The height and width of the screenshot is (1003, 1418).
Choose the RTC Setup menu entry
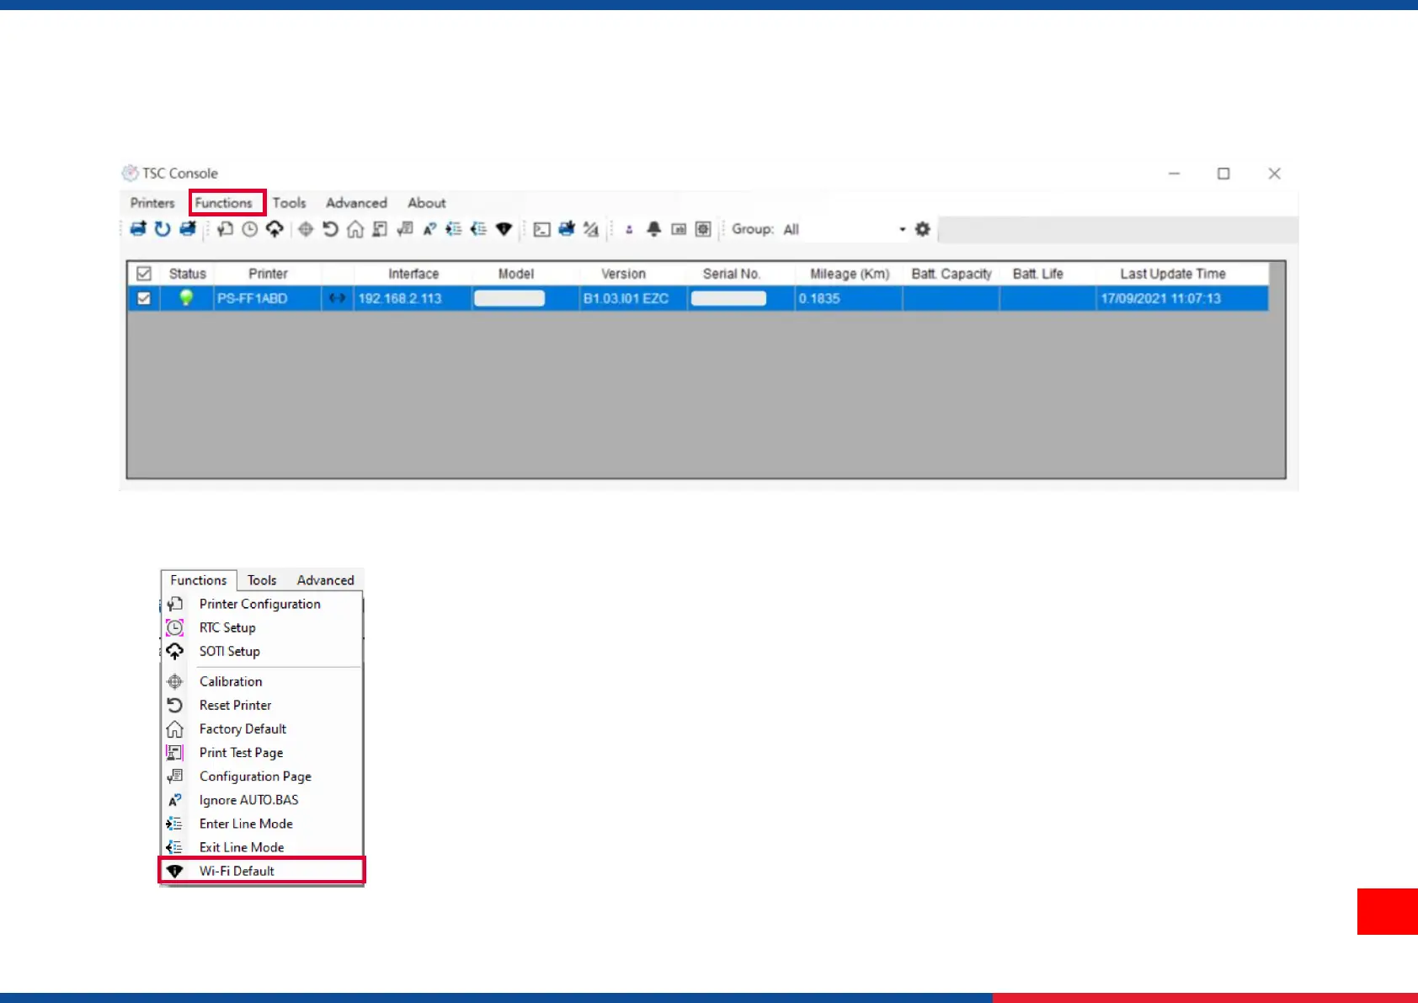[262, 627]
